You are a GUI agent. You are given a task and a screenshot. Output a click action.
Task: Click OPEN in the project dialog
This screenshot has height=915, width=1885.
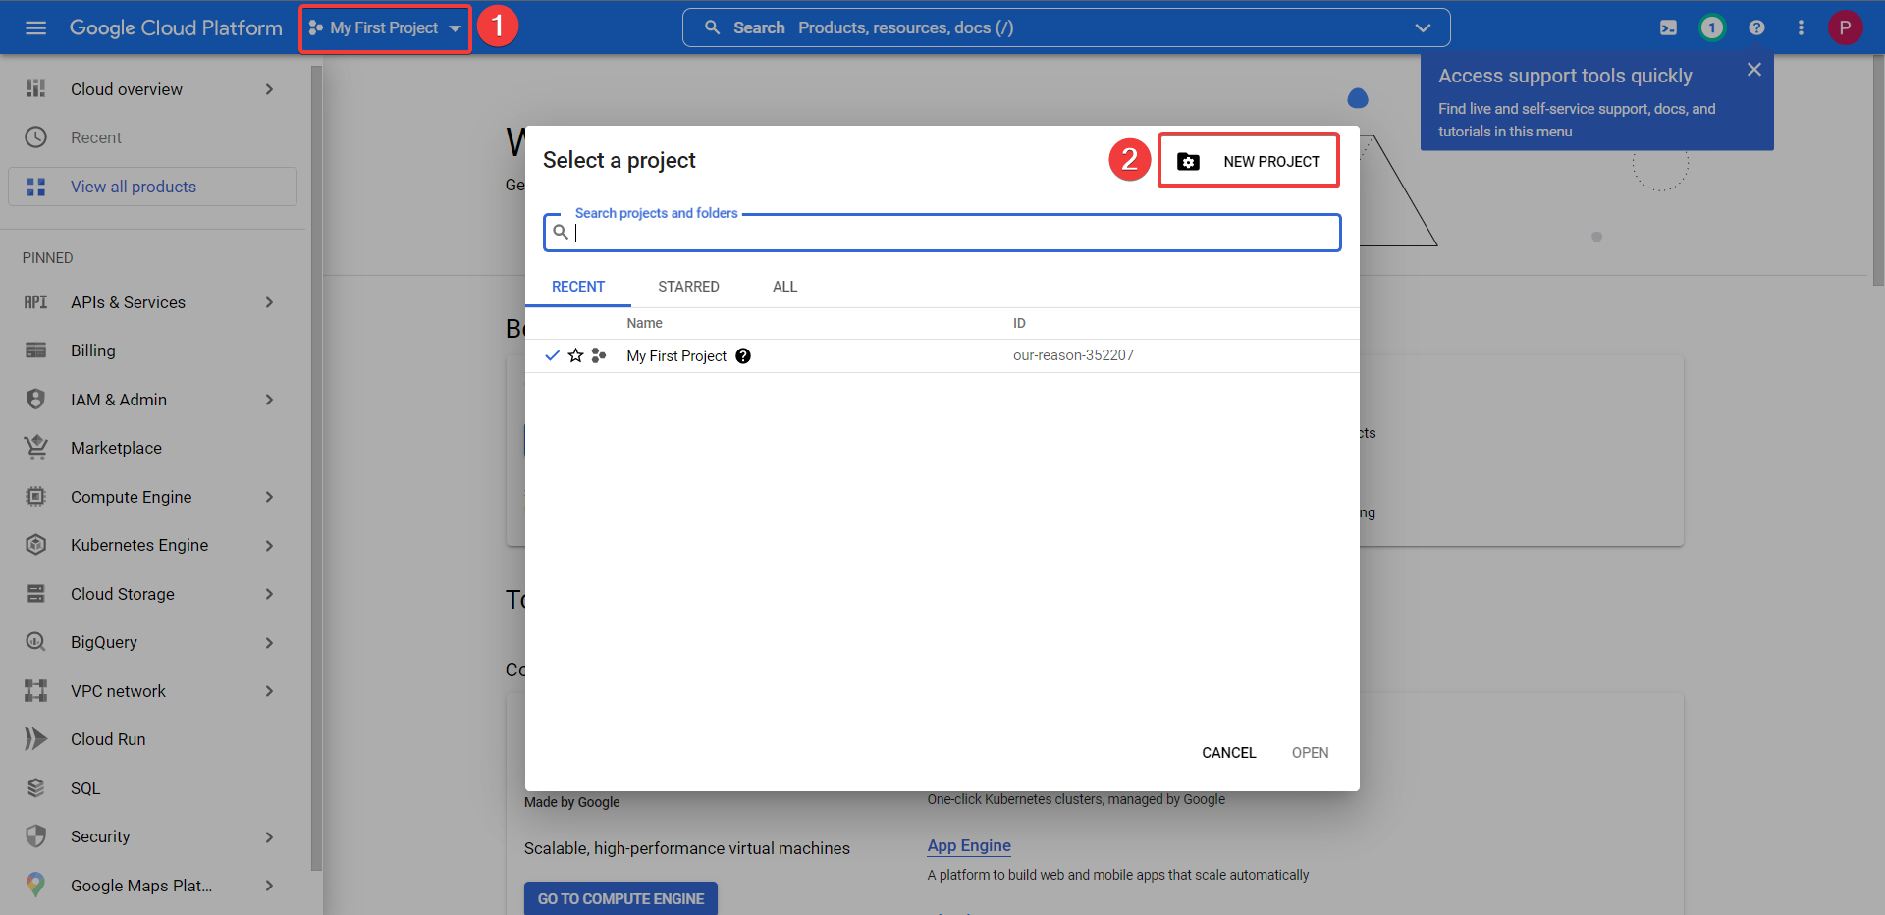point(1310,753)
